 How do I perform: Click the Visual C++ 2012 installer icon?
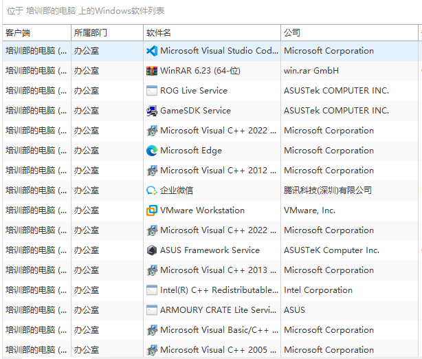click(x=152, y=171)
